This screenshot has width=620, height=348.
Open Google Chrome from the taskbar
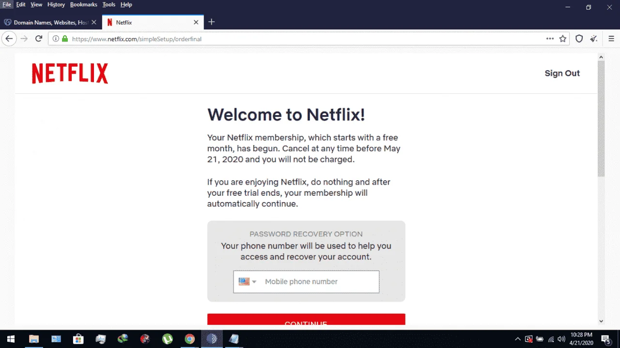tap(189, 339)
